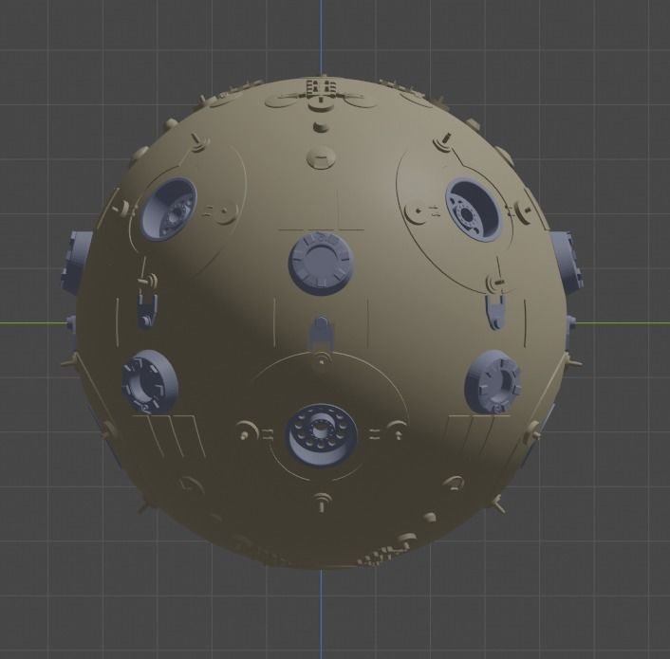Select the left-side blue clip bracket
This screenshot has height=659, width=670.
[x=146, y=311]
